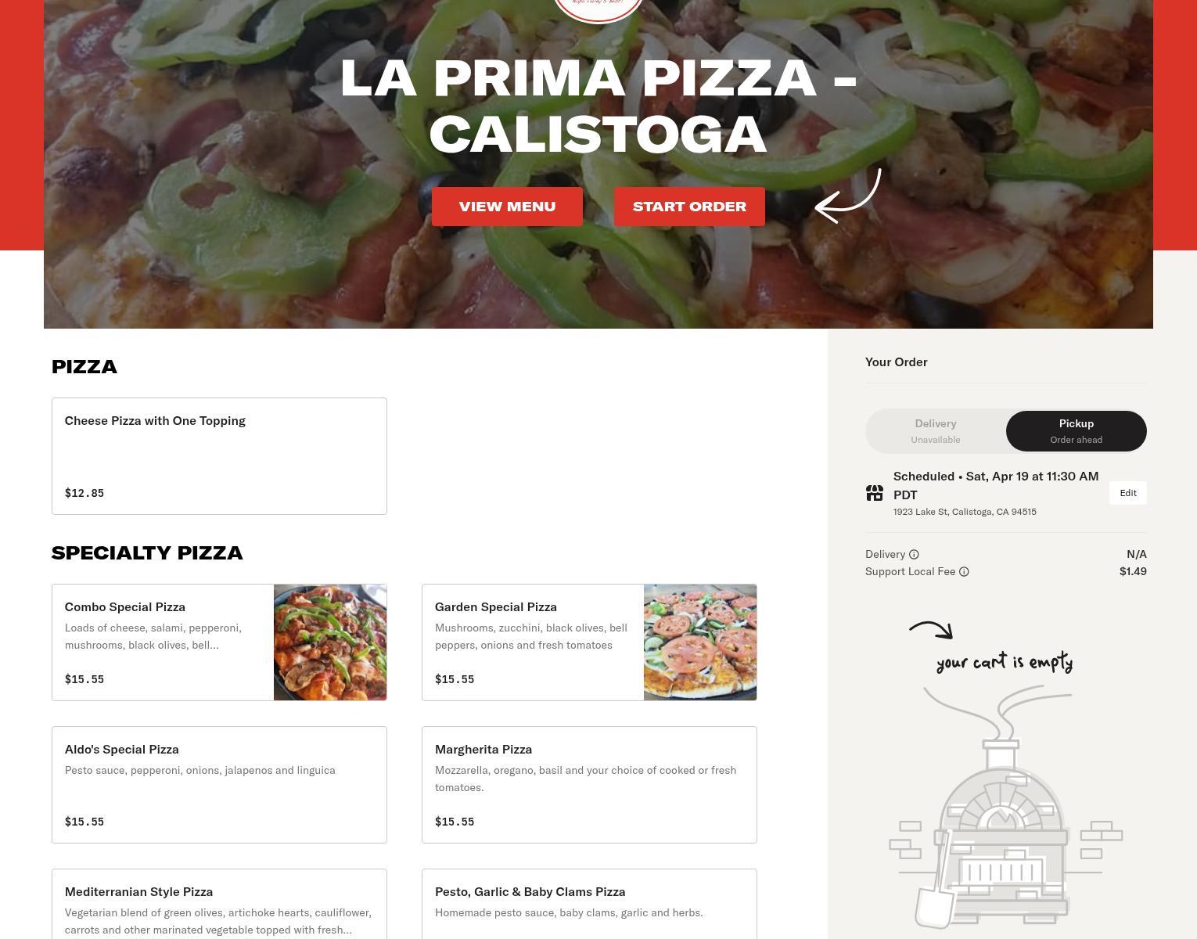Select the Pickup order ahead option
1197x939 pixels.
pyautogui.click(x=1077, y=431)
